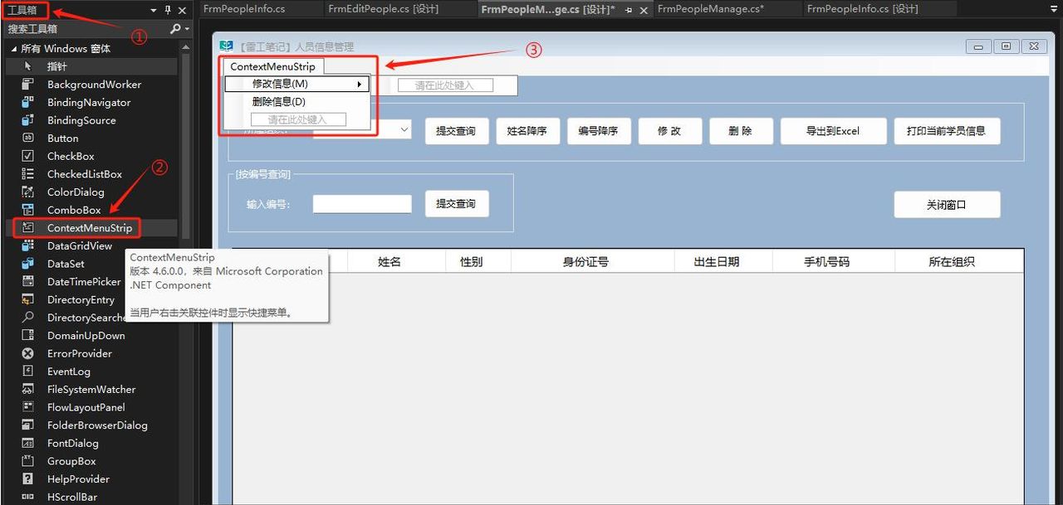Select the FontDialog component icon
The image size is (1063, 505).
(28, 444)
